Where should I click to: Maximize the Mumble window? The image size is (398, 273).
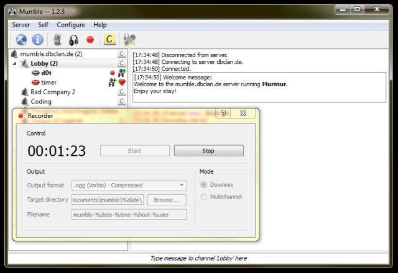tap(357, 9)
